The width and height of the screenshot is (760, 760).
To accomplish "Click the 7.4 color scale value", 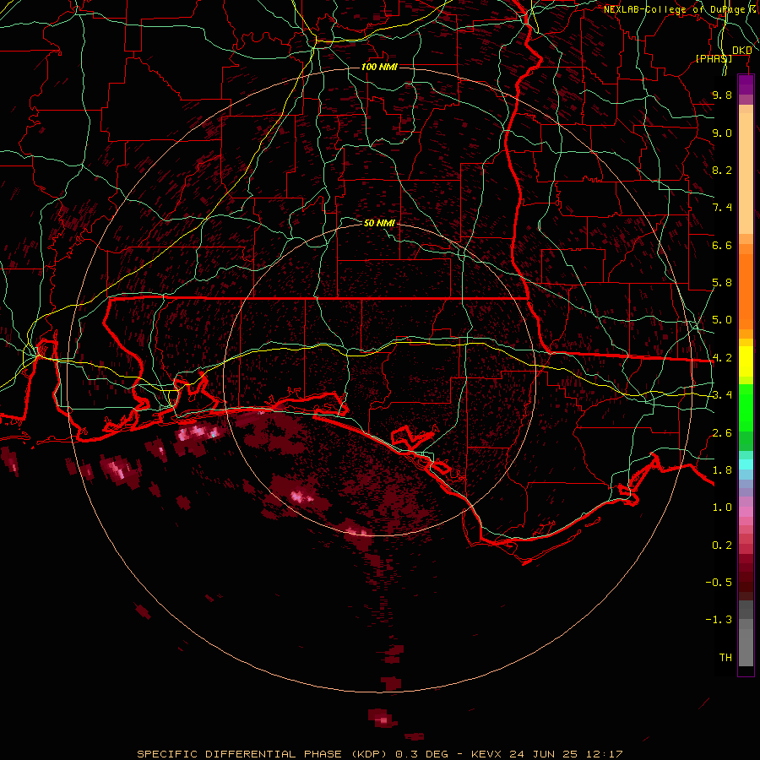I will (722, 208).
